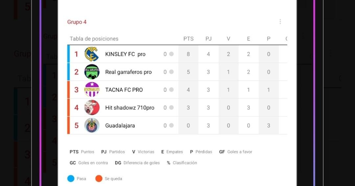Click the Guadalajara team crest
The width and height of the screenshot is (355, 186).
92,125
